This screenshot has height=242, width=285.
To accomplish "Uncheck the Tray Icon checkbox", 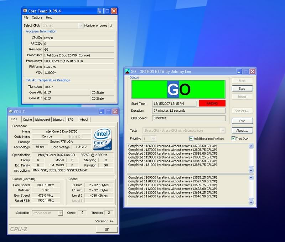I will [234, 138].
